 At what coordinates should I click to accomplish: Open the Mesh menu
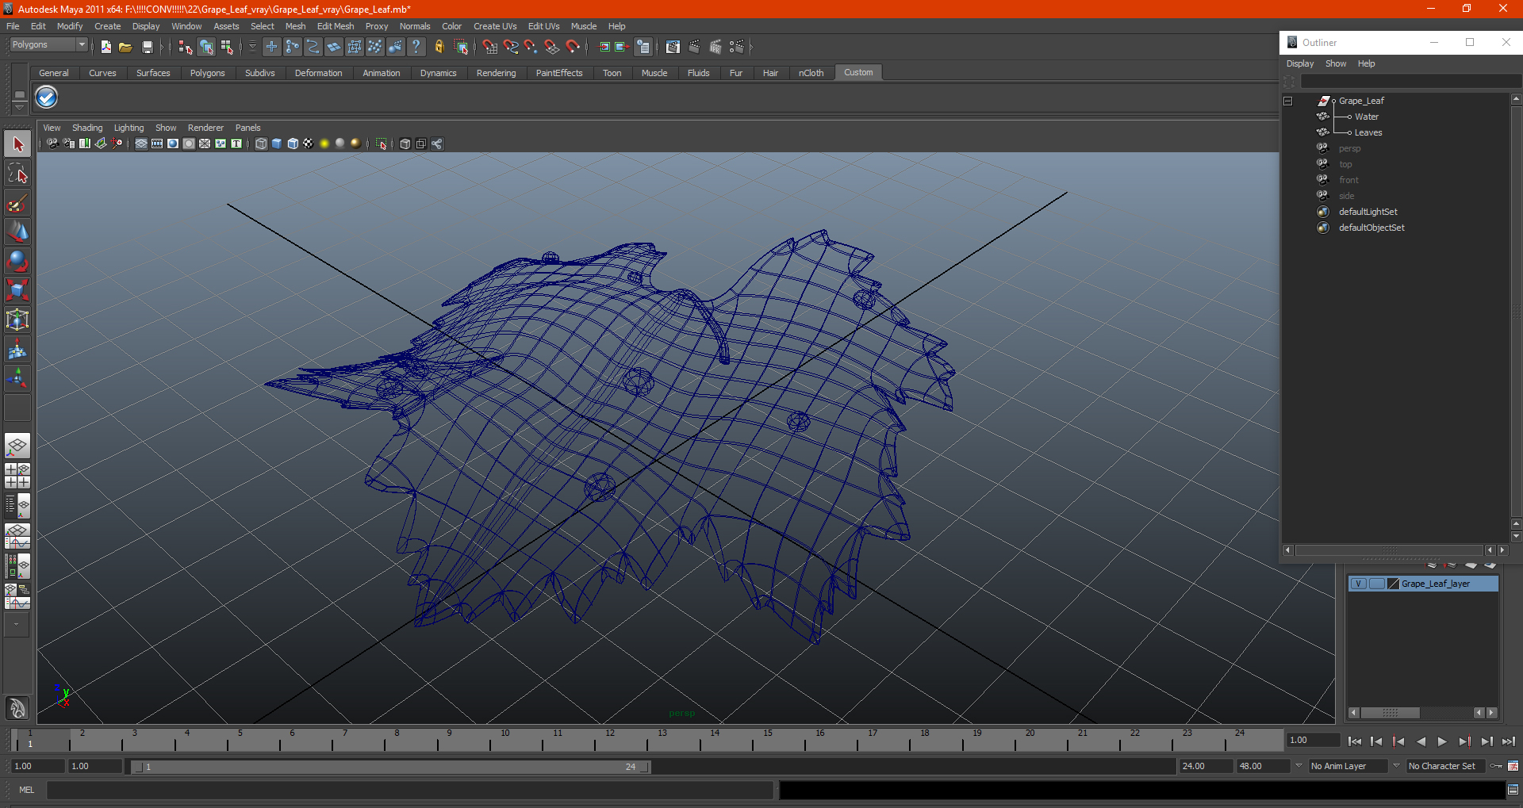pyautogui.click(x=295, y=26)
